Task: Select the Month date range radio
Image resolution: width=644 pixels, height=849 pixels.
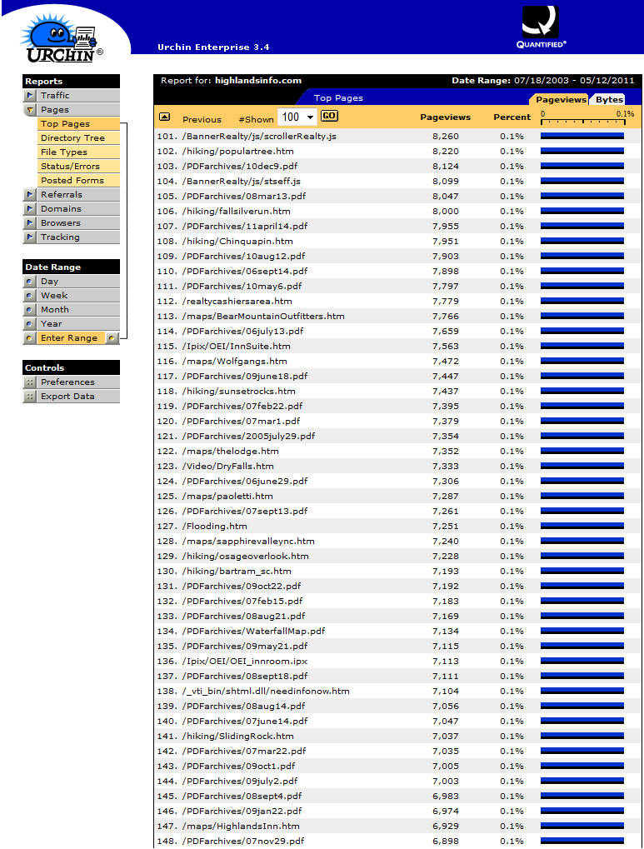Action: pyautogui.click(x=30, y=310)
